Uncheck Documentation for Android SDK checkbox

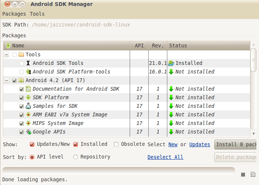pos(22,89)
